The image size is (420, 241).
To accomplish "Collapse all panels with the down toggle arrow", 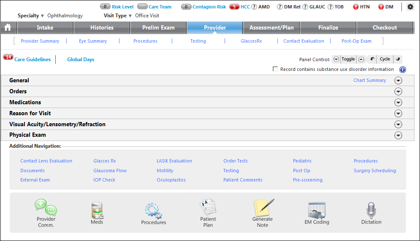I will pos(336,59).
